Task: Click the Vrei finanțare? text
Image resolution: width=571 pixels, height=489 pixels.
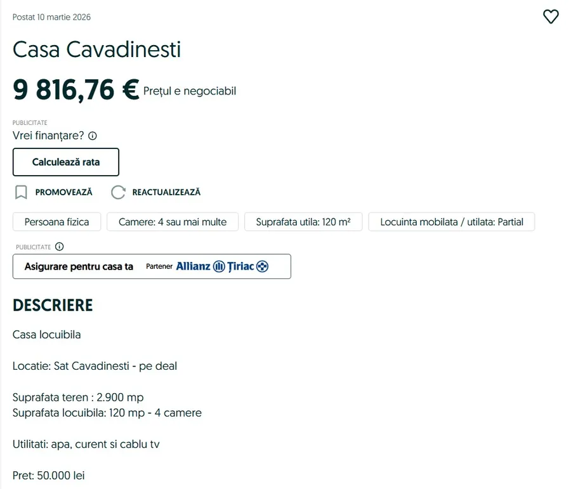Action: (x=48, y=136)
